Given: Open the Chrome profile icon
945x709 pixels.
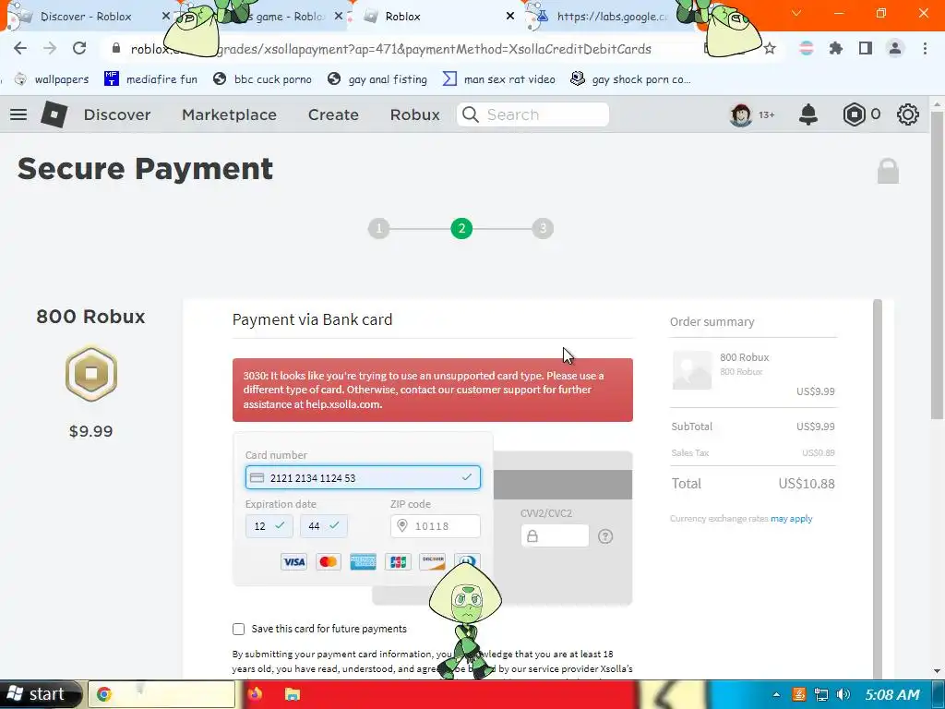Looking at the screenshot, I should [895, 48].
